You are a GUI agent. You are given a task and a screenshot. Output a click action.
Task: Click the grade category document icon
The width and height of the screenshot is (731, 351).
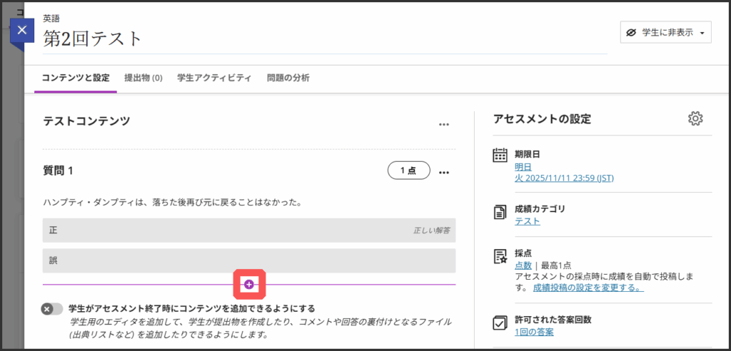tap(500, 212)
